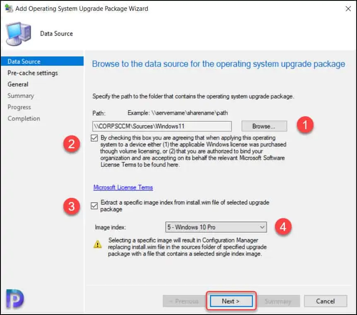Click the Browse... button
This screenshot has width=357, height=315.
click(264, 126)
